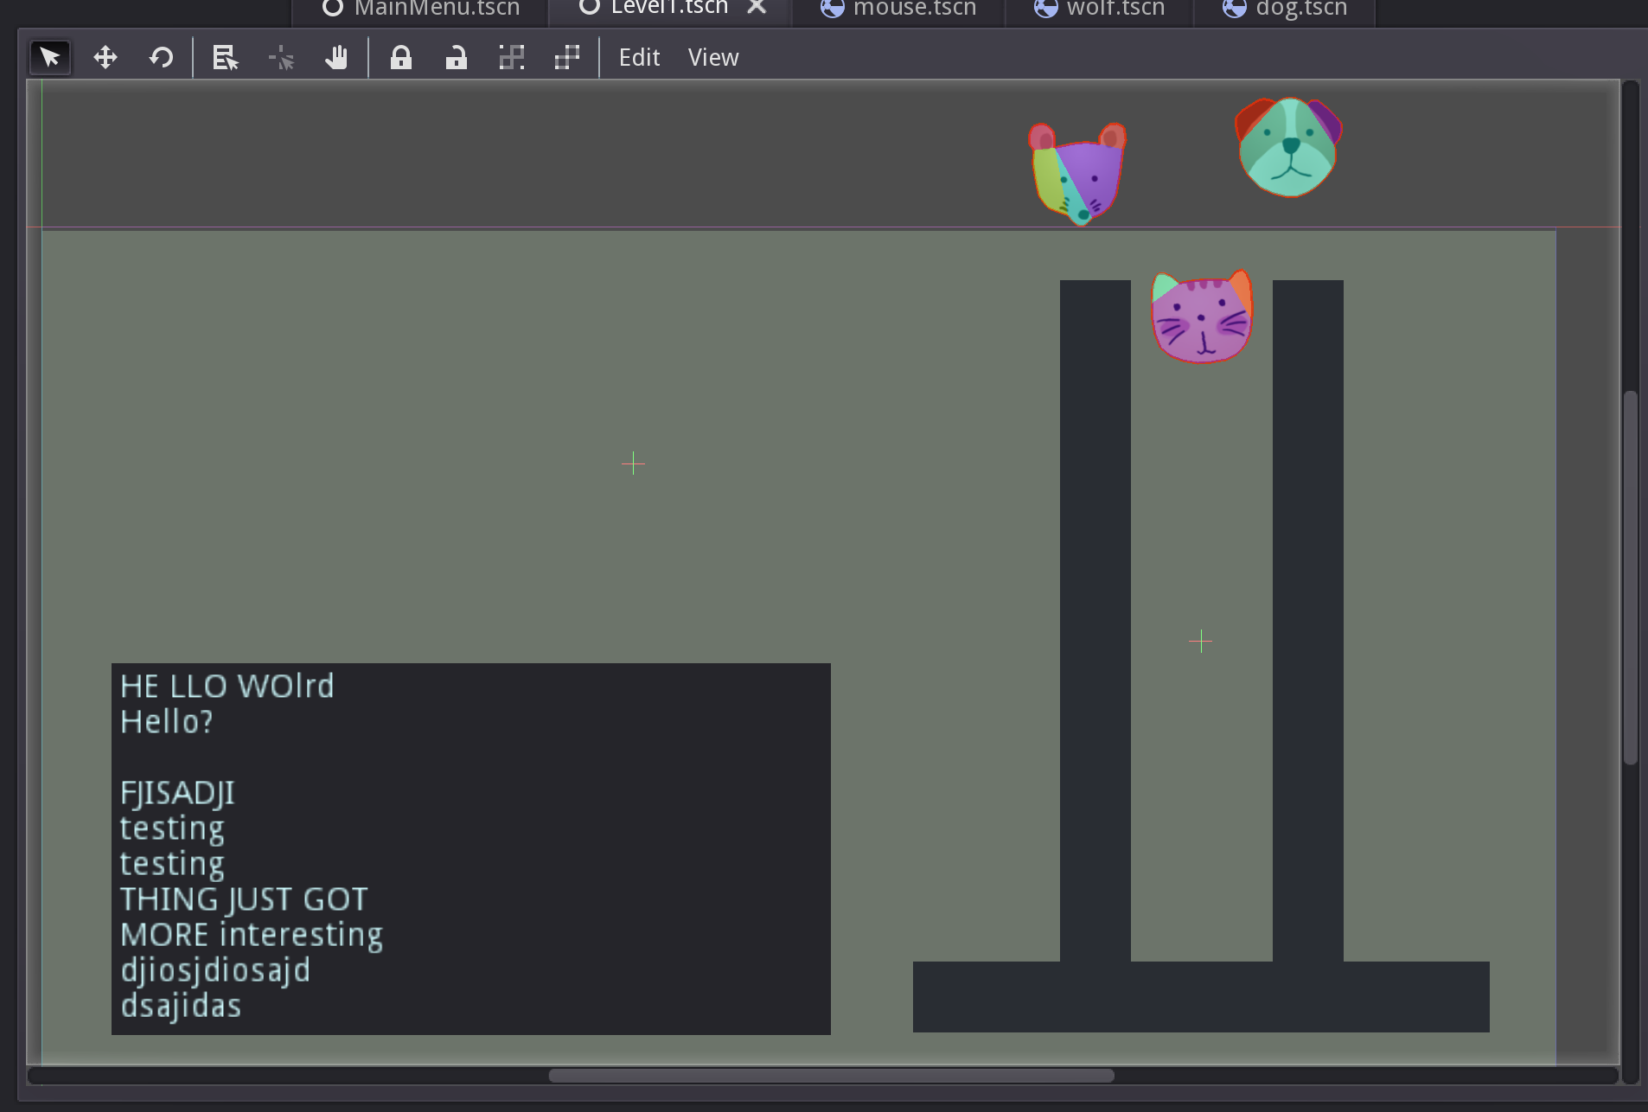Lock the selected object with the closed padlock icon
The image size is (1648, 1112).
[401, 58]
